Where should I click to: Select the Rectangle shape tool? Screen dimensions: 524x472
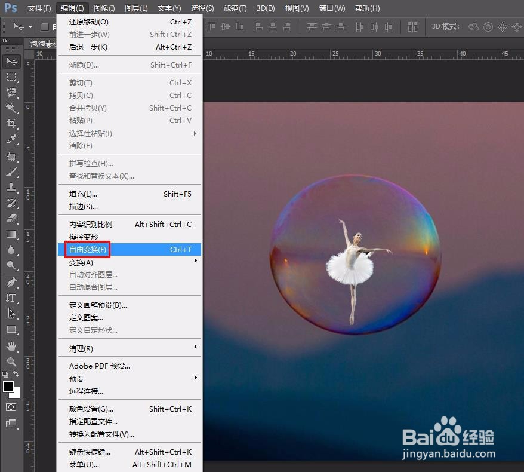pyautogui.click(x=11, y=329)
